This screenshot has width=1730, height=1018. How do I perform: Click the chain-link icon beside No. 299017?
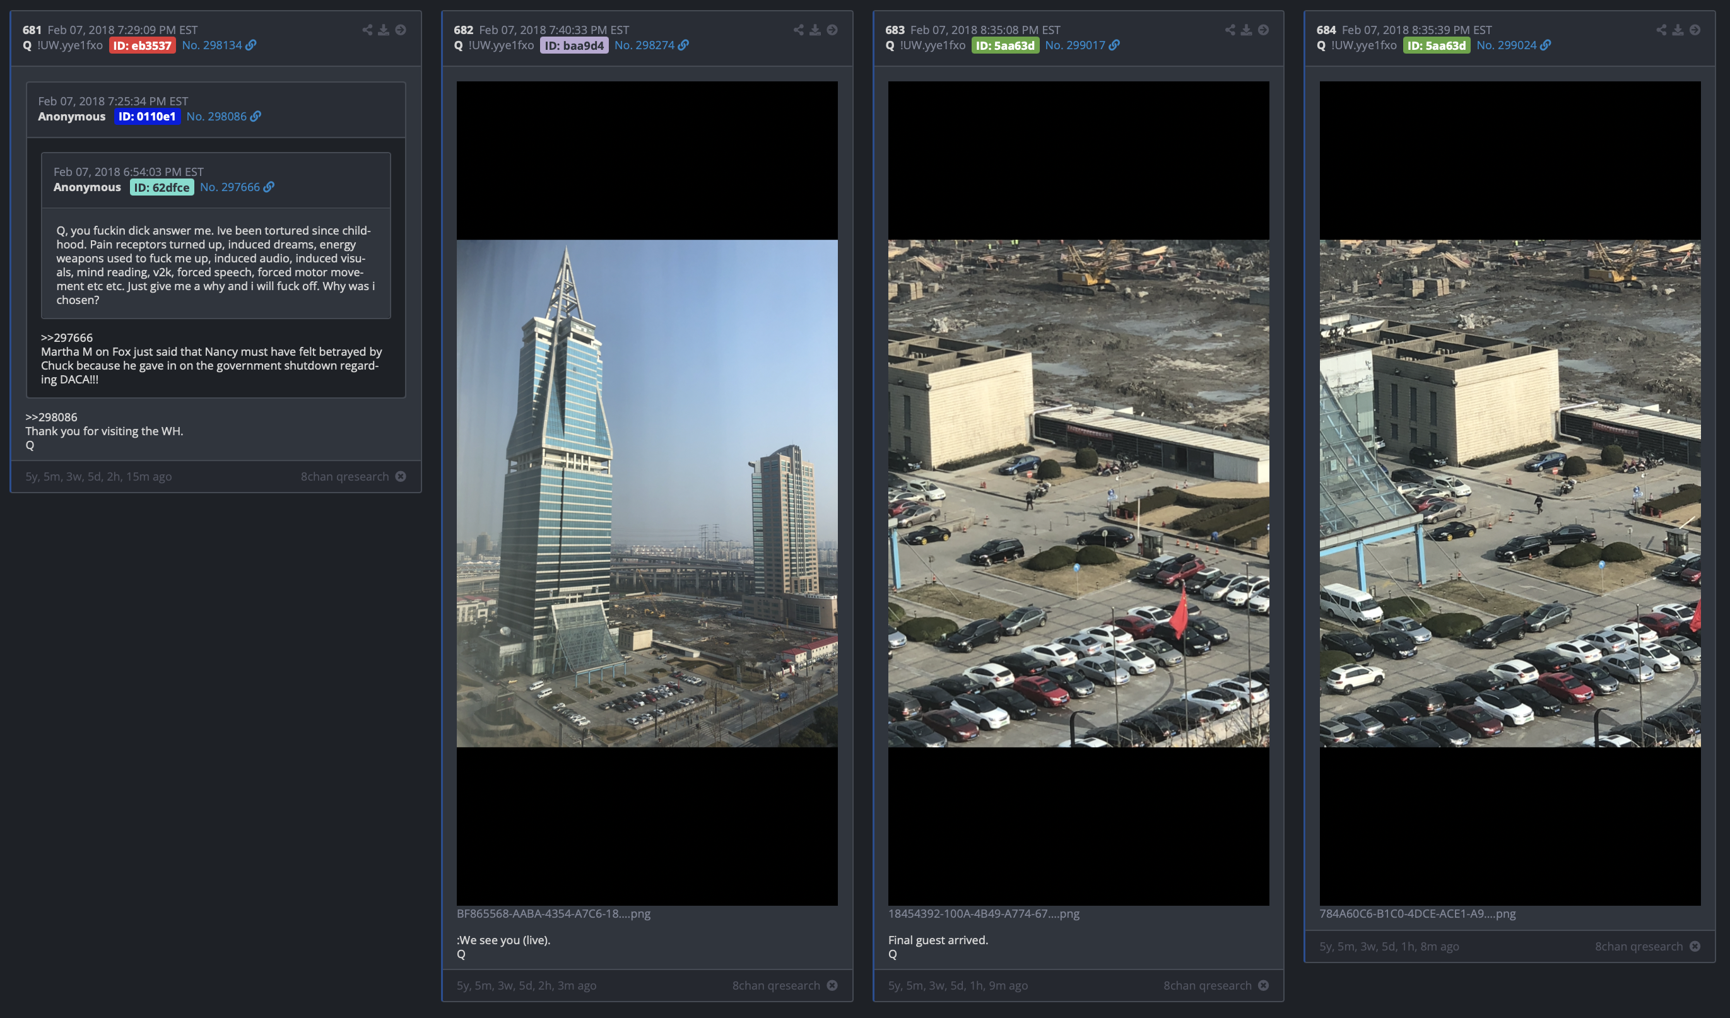(1114, 45)
